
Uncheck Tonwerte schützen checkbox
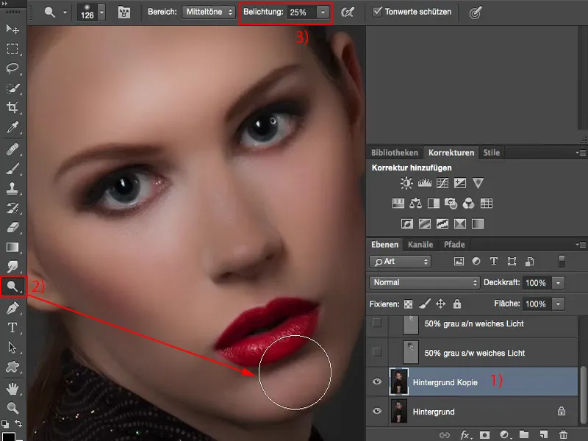[378, 12]
